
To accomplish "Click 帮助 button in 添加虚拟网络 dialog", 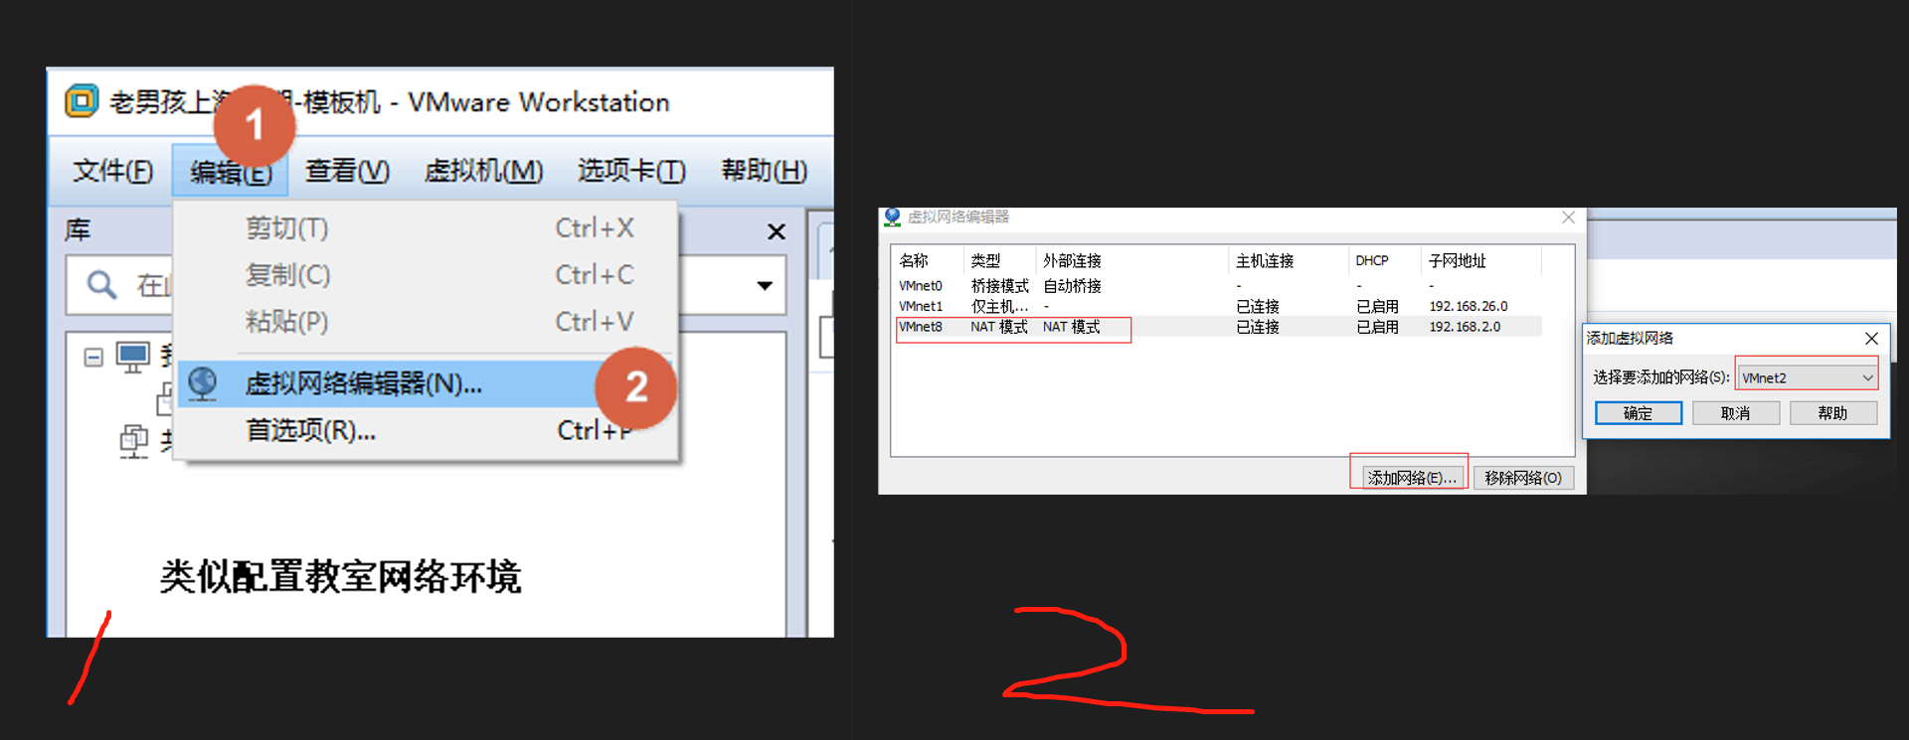I will (1833, 413).
